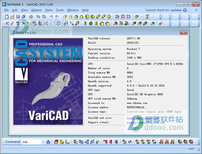Select the truncated pyramid solid tool
The image size is (202, 154).
click(x=76, y=17)
